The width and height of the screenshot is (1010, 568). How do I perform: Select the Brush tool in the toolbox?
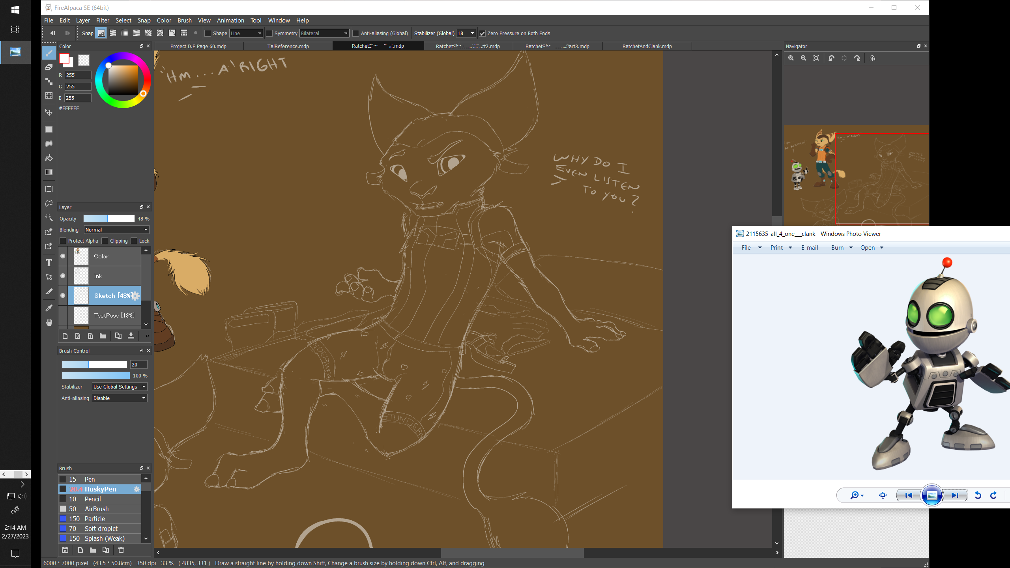tap(49, 53)
